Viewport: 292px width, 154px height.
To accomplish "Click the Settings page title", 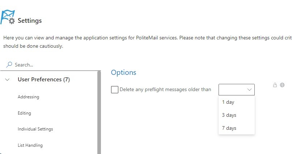I will coord(30,21).
